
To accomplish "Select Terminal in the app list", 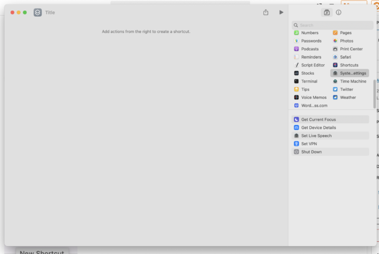I will pyautogui.click(x=309, y=82).
